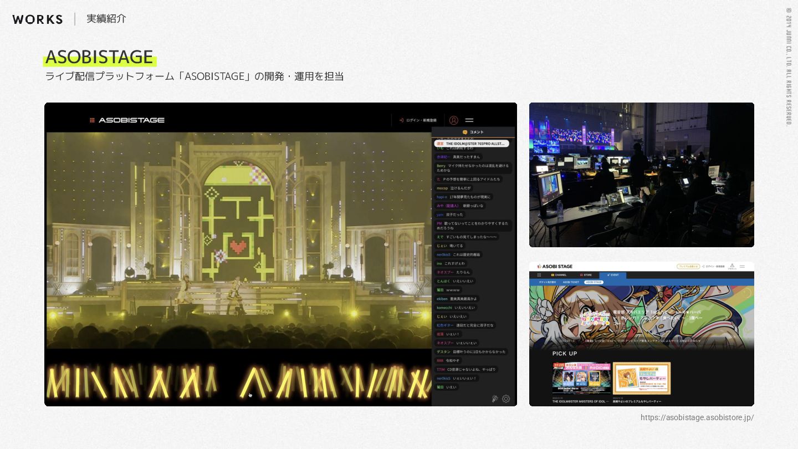Click the live concert video area

pyautogui.click(x=238, y=240)
